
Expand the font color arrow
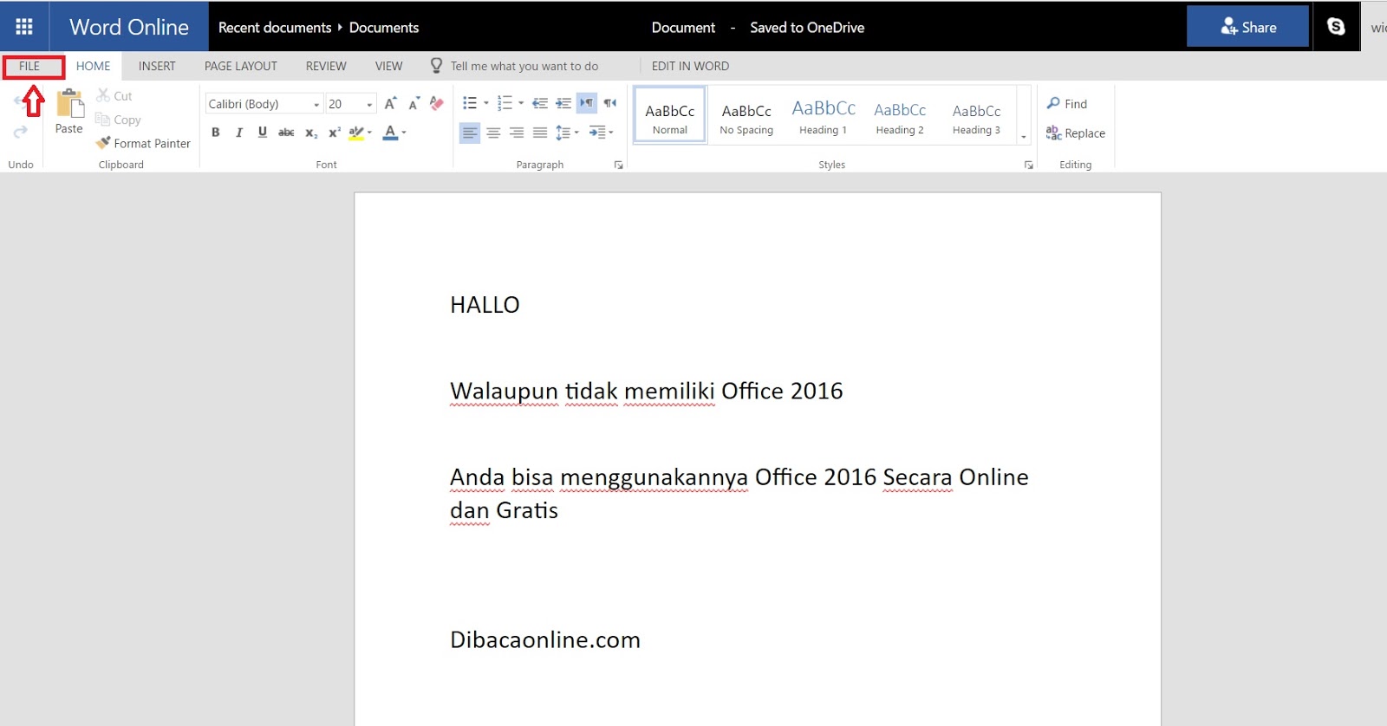tap(404, 133)
